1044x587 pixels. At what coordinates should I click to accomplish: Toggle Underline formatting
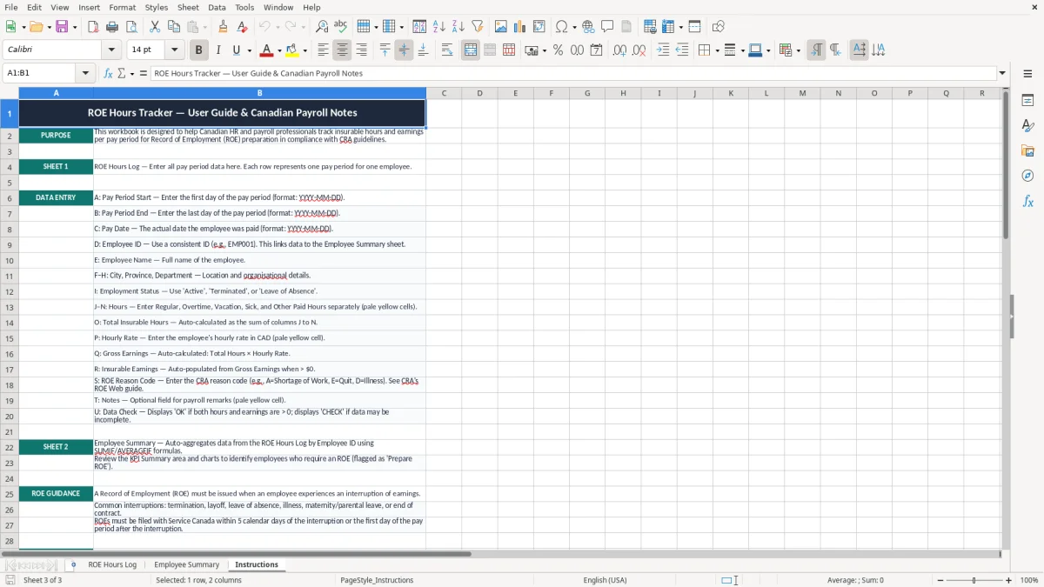point(237,50)
